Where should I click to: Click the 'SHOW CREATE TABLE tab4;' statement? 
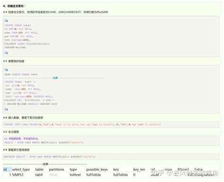tap(21, 74)
